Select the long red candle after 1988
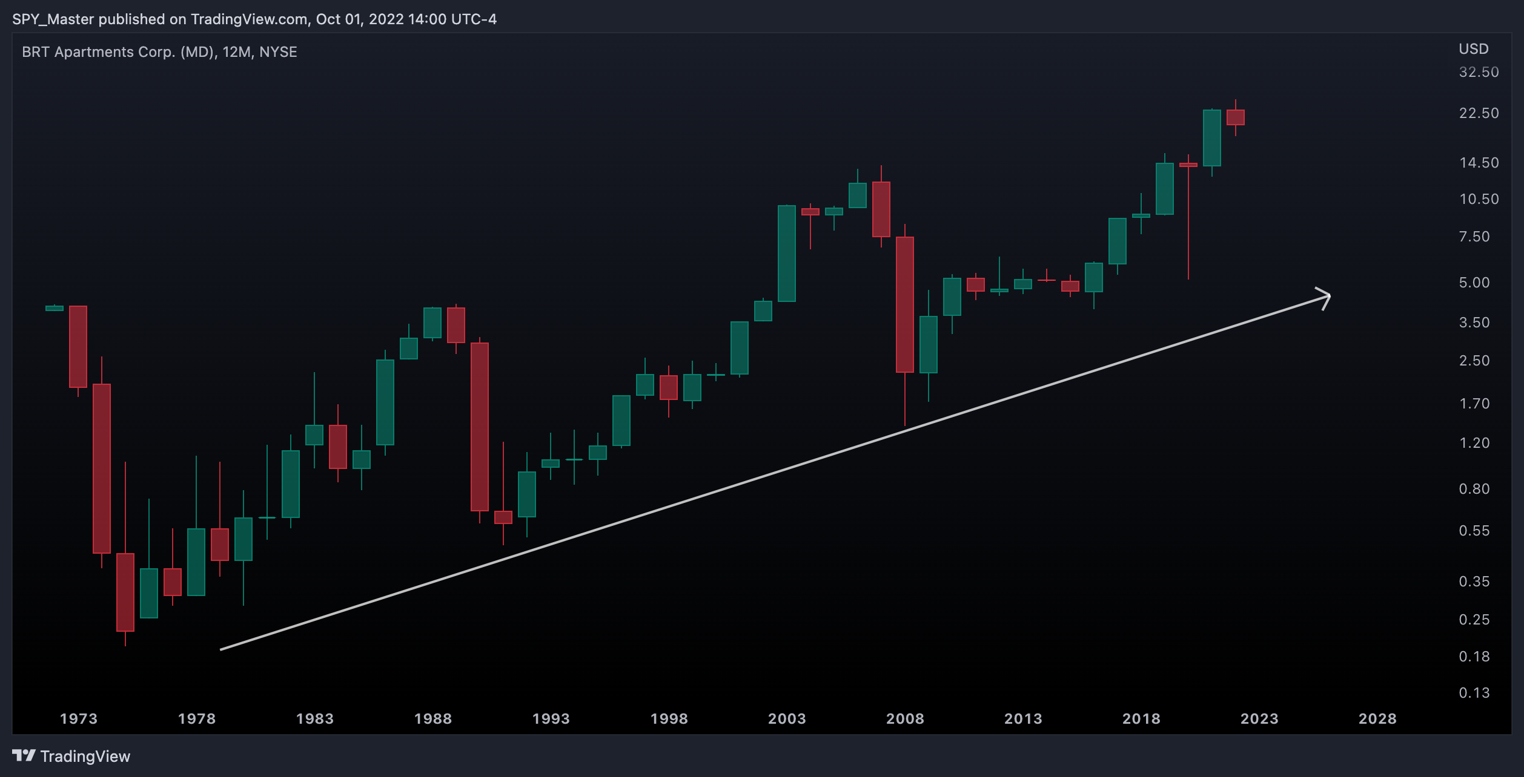This screenshot has width=1524, height=777. click(480, 427)
